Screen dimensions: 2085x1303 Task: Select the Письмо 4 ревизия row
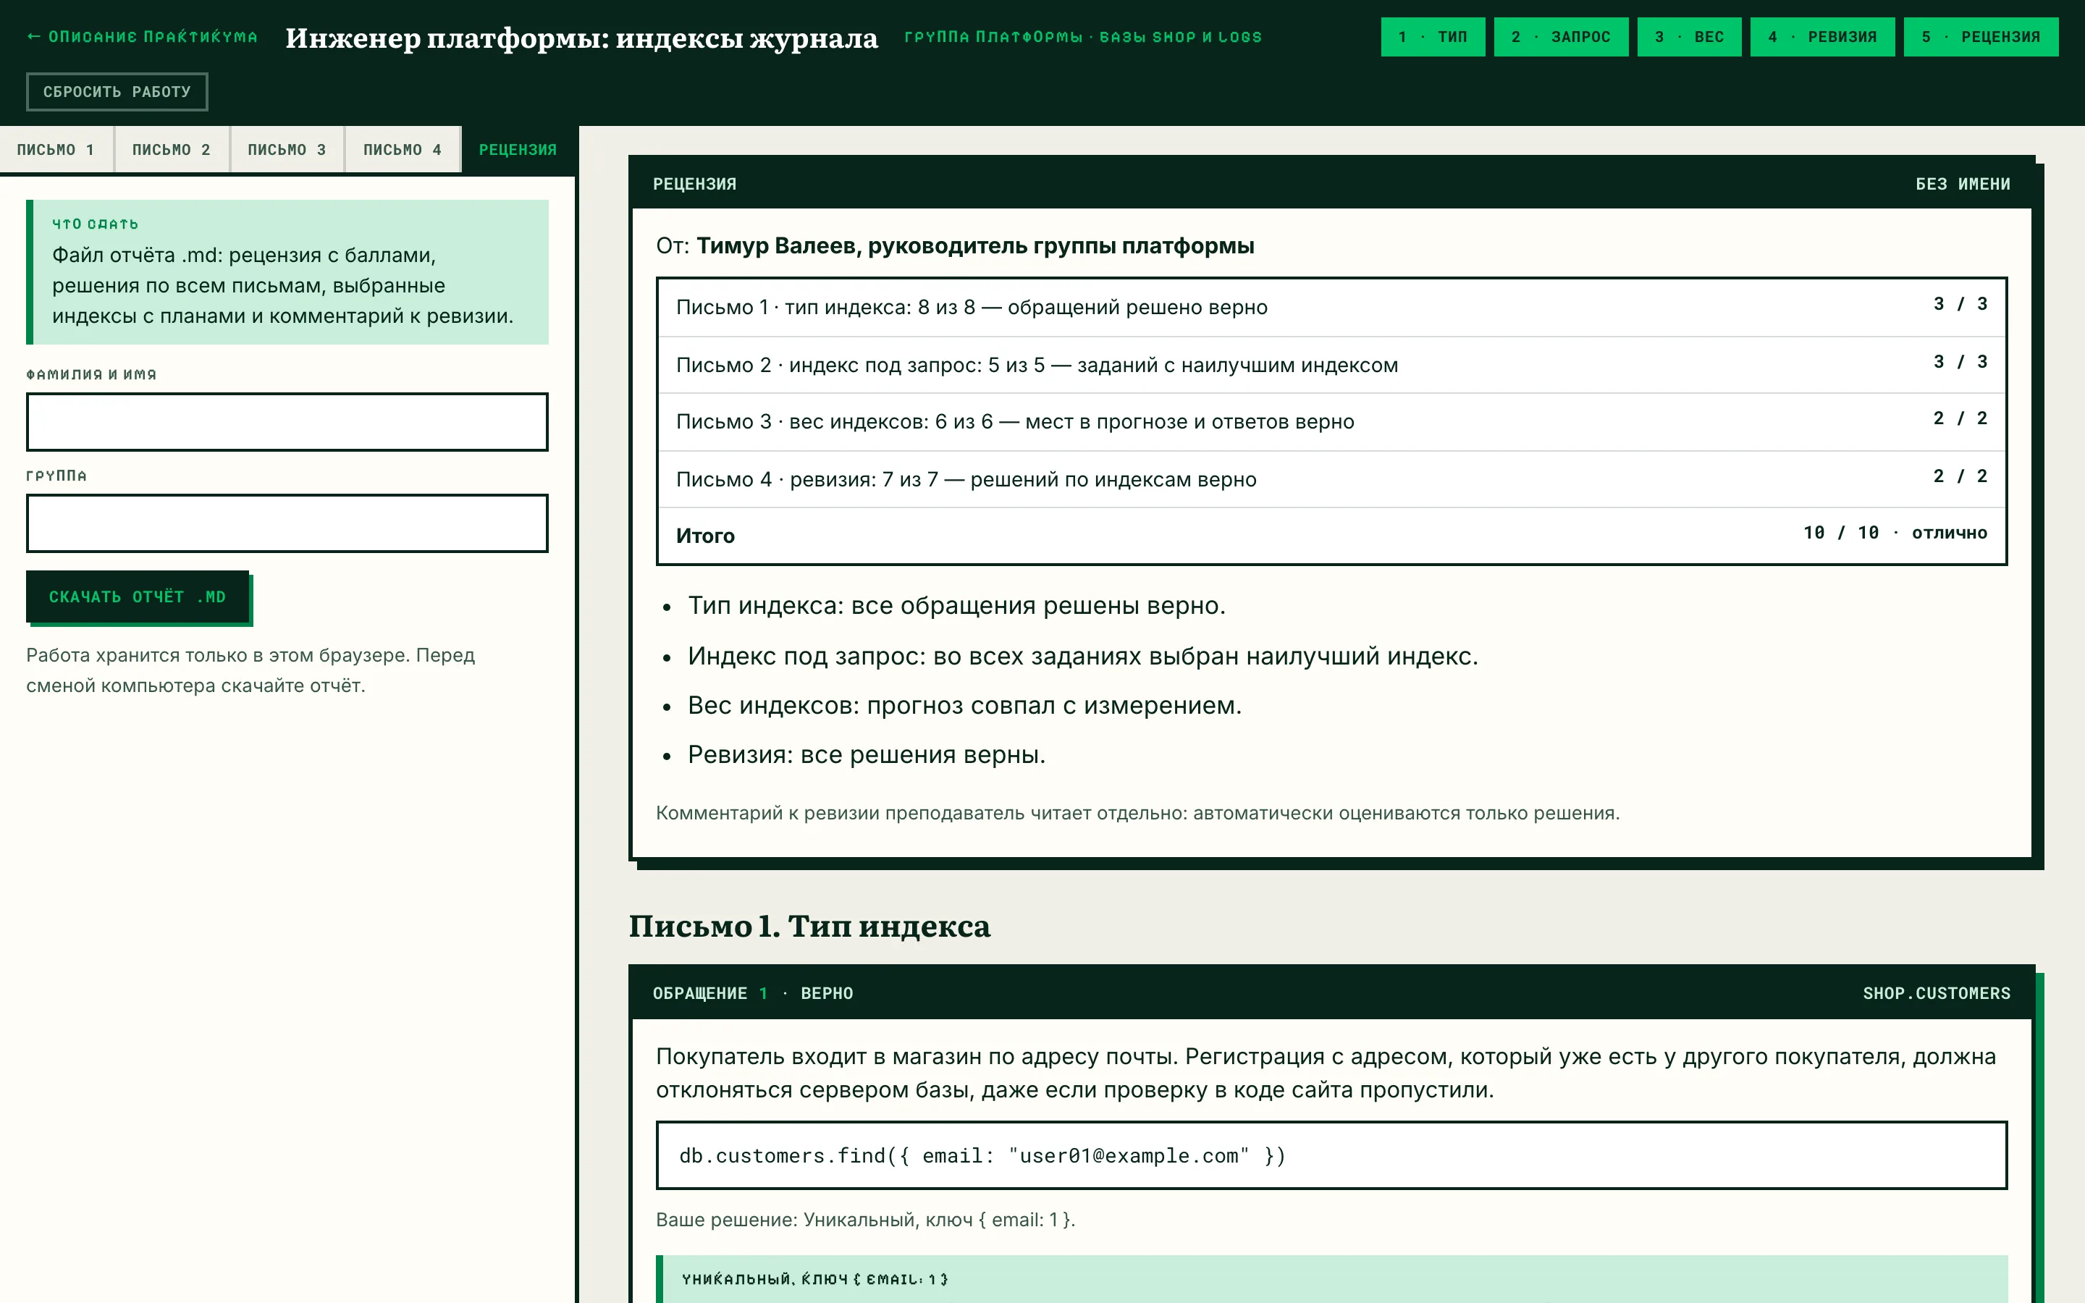pos(1331,479)
